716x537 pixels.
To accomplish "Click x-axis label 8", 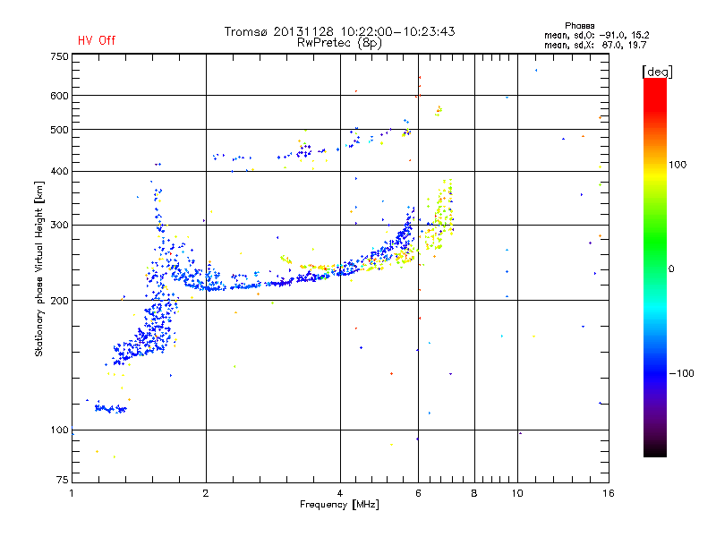I will click(x=474, y=493).
